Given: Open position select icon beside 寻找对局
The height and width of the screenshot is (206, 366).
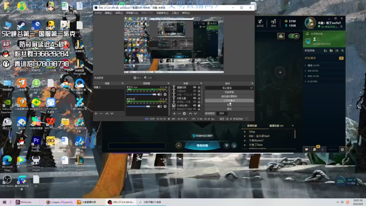Looking at the screenshot, I should (x=226, y=146).
